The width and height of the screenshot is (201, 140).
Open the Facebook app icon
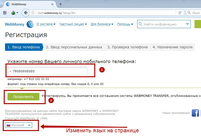(x=195, y=113)
